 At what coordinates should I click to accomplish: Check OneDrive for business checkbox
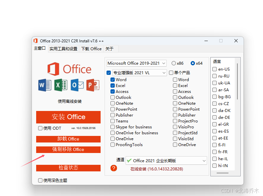click(112, 133)
